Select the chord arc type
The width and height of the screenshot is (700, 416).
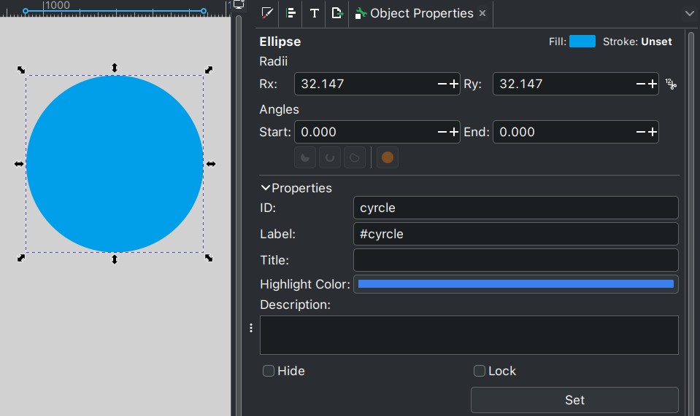(355, 157)
